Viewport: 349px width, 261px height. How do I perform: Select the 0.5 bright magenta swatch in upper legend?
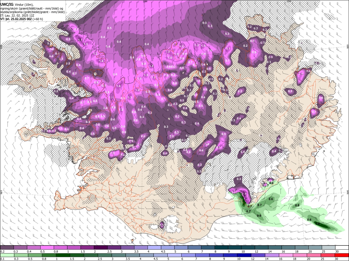(47, 248)
